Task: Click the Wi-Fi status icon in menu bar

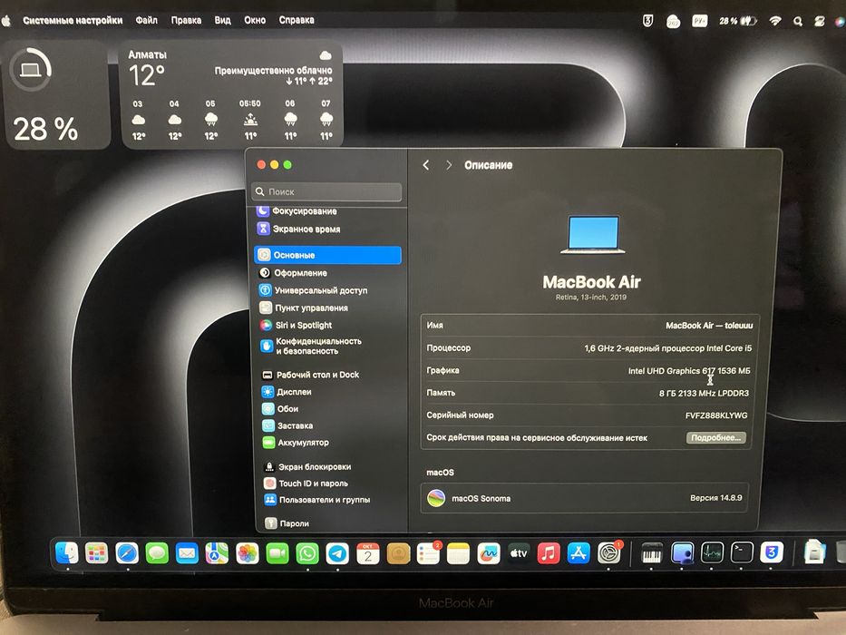Action: tap(775, 21)
